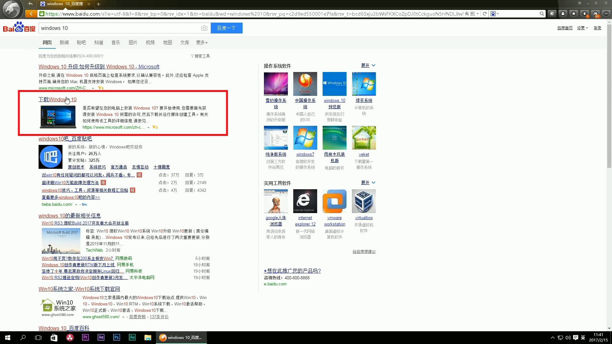Click the reload page icon

[x=485, y=14]
